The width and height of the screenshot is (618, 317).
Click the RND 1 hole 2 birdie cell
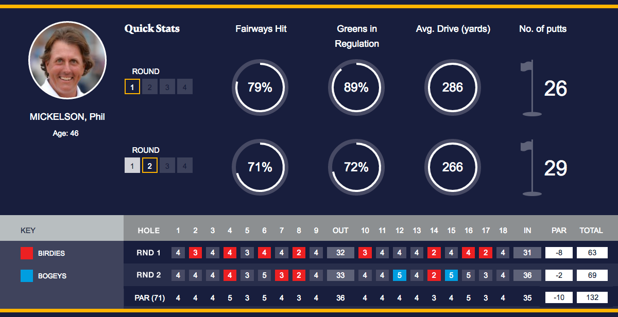tap(195, 253)
